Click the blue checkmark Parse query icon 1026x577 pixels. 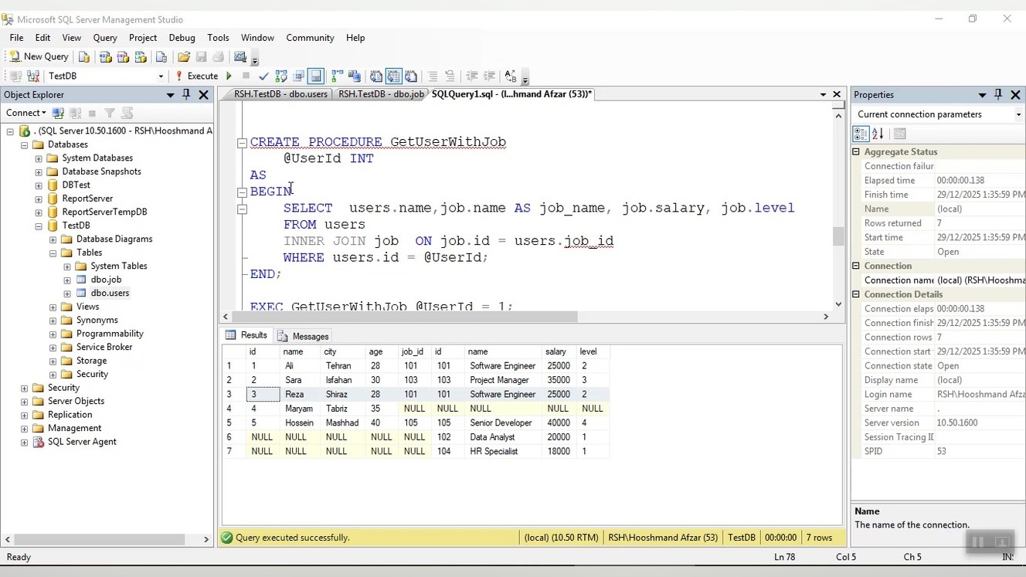coord(263,76)
